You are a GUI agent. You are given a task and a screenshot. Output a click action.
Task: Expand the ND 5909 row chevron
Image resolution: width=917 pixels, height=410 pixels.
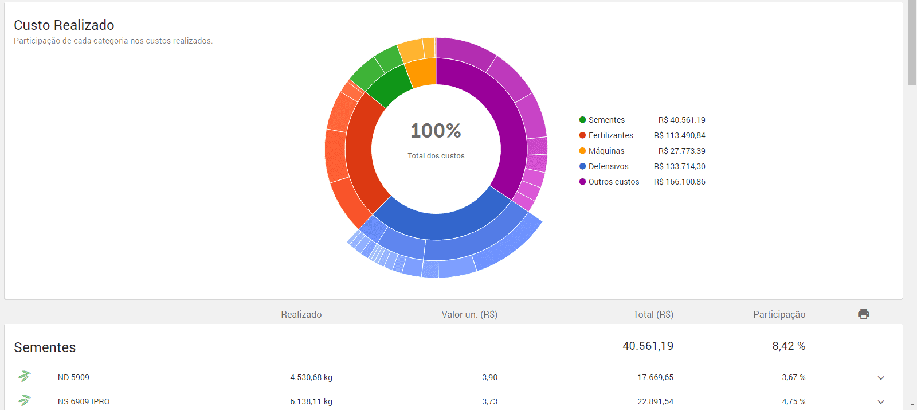coord(881,378)
